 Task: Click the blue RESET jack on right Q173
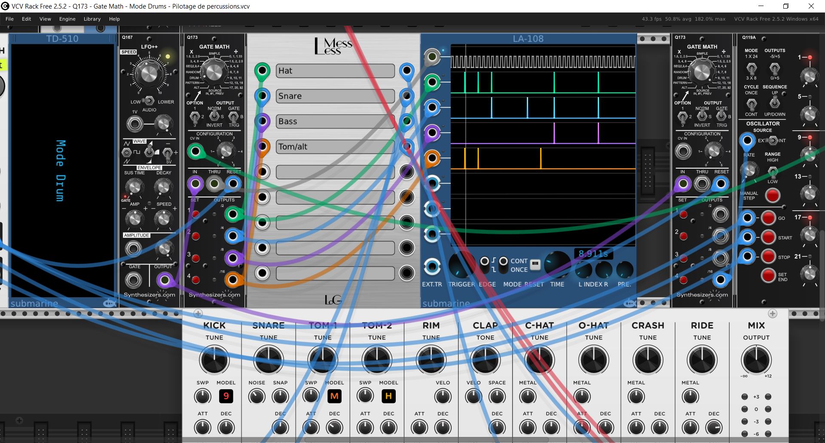tap(721, 184)
